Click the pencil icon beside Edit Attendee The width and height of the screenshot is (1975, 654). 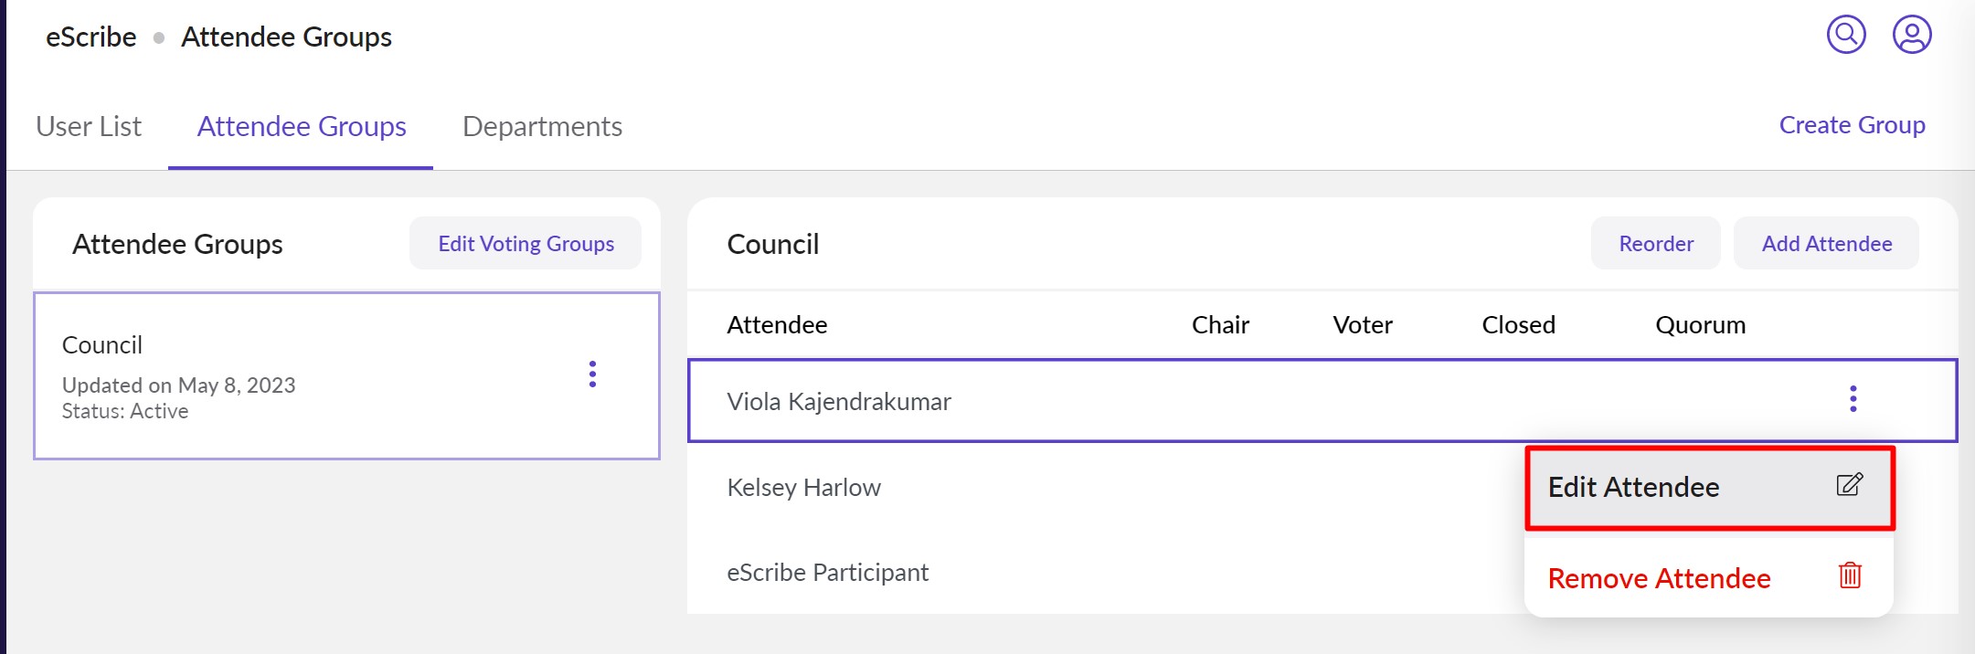point(1849,485)
